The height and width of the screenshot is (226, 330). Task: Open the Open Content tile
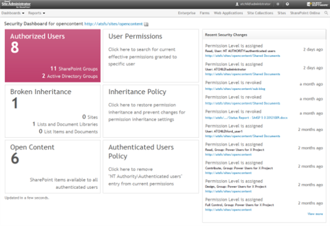(x=53, y=167)
